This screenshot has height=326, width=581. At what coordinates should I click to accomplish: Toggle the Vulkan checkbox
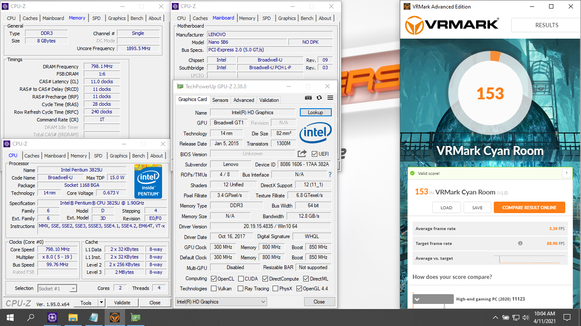pyautogui.click(x=214, y=289)
